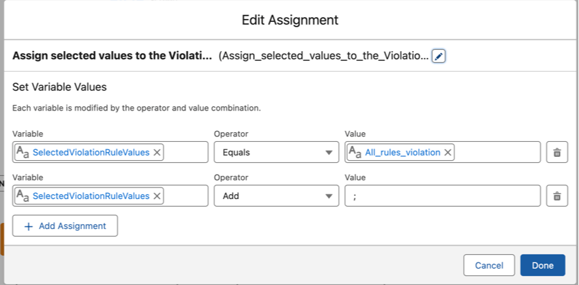
Task: Delete the second assignment row with trash icon
Action: pos(556,196)
